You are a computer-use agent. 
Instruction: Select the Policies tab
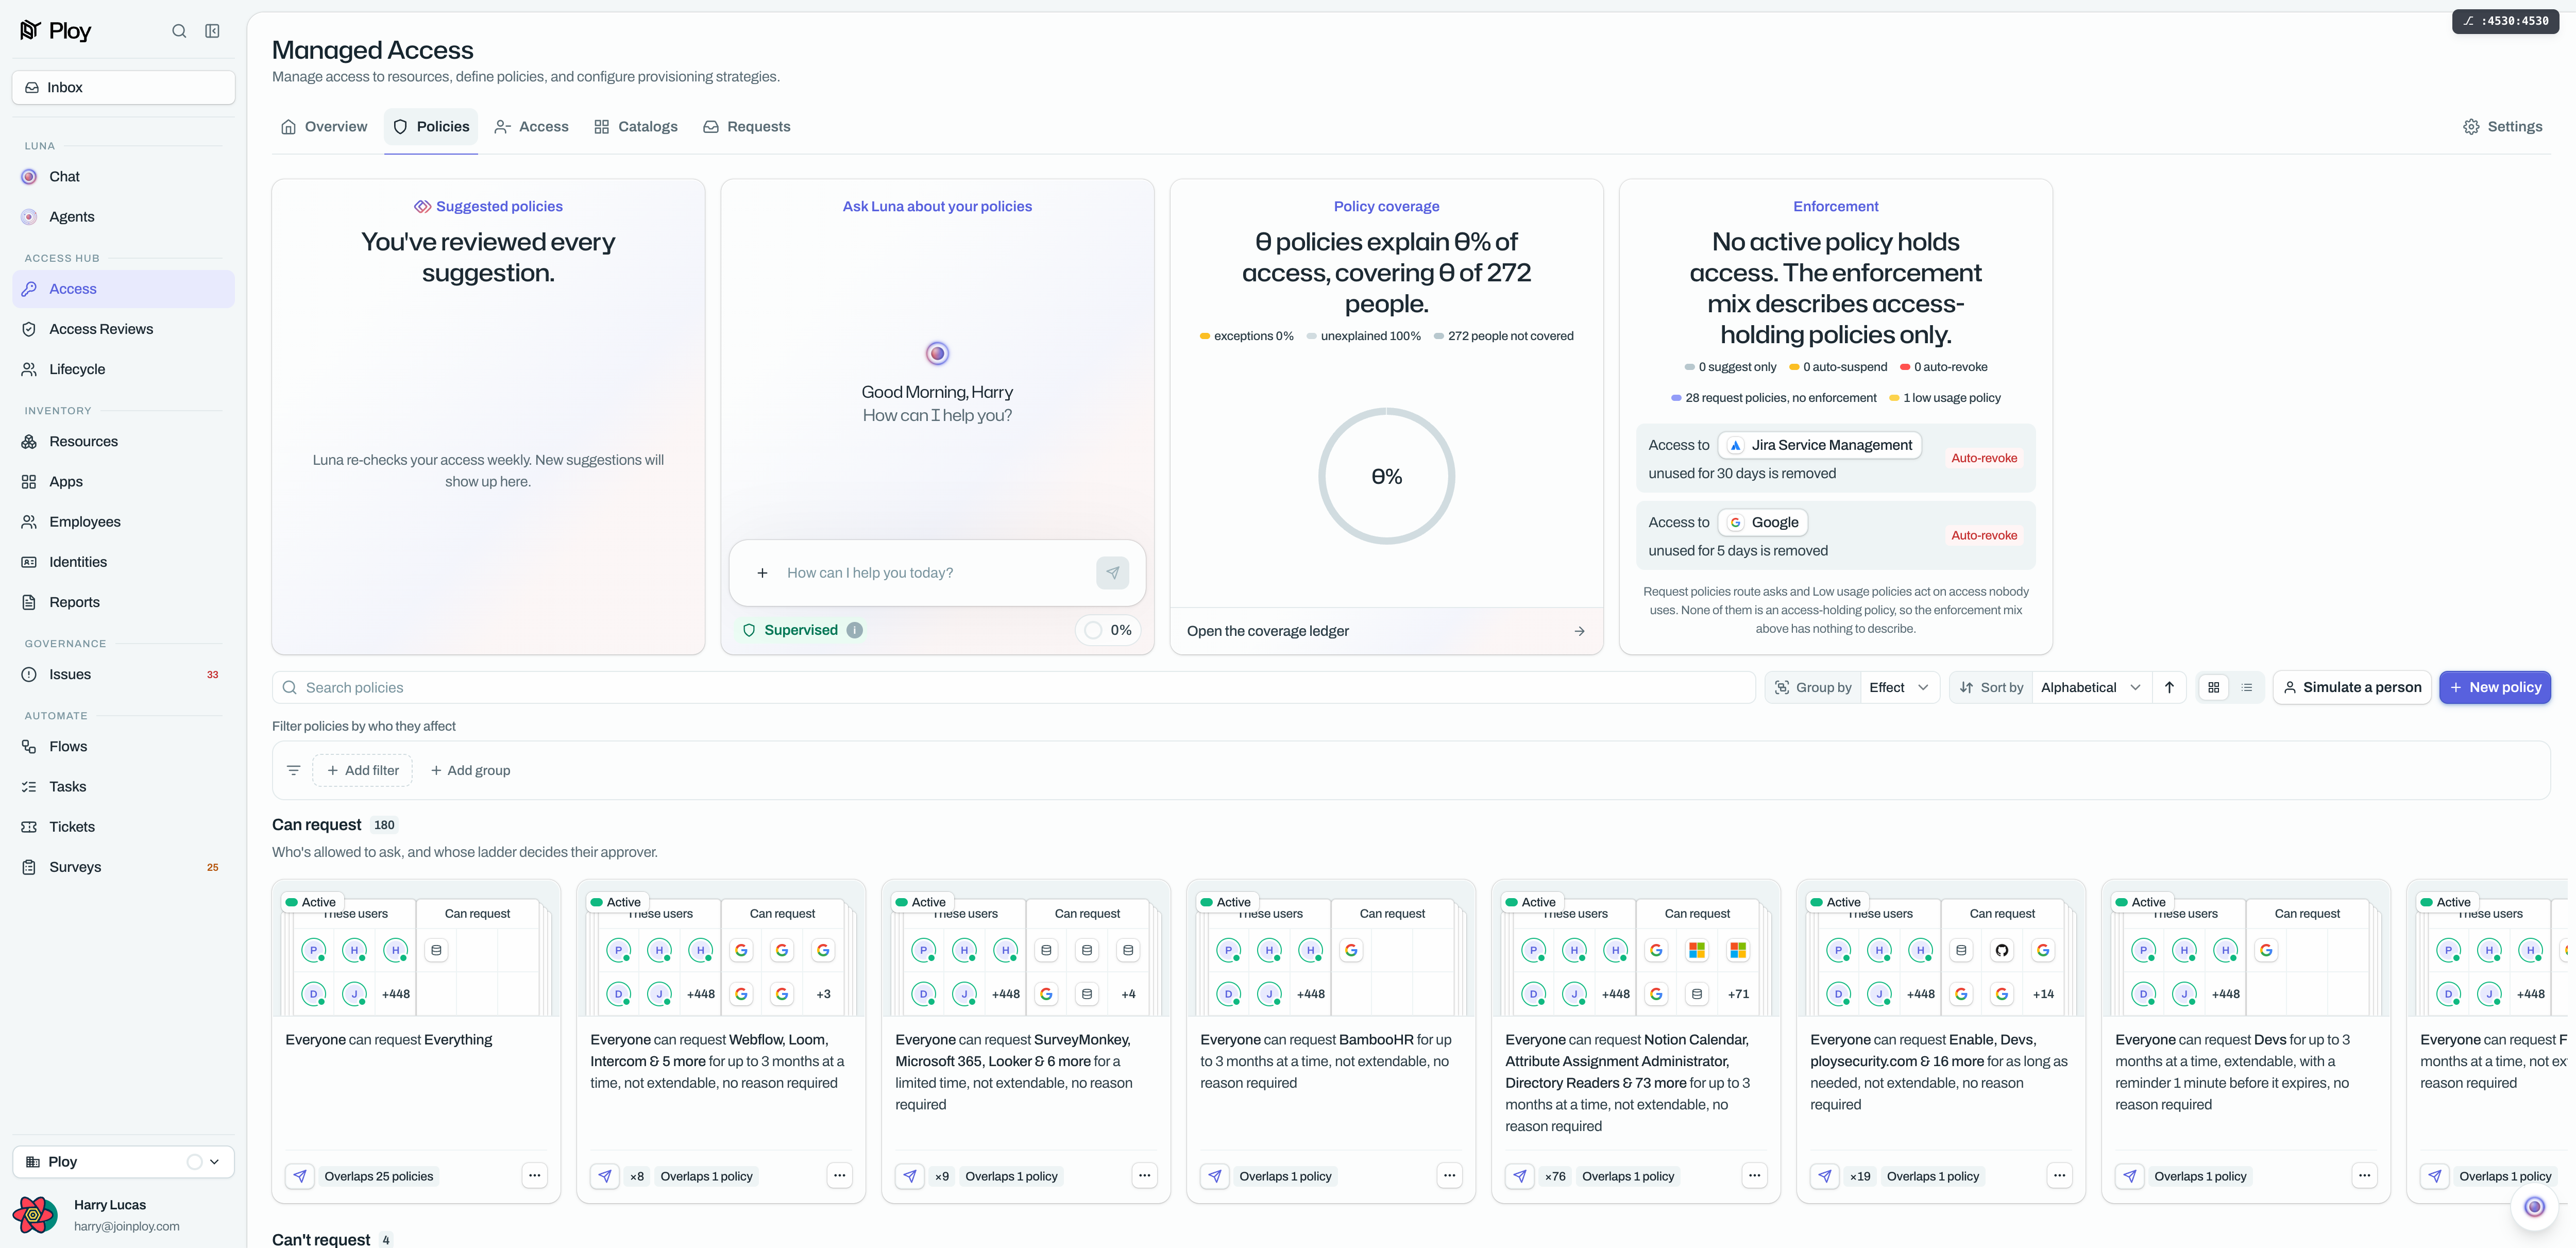(x=431, y=127)
